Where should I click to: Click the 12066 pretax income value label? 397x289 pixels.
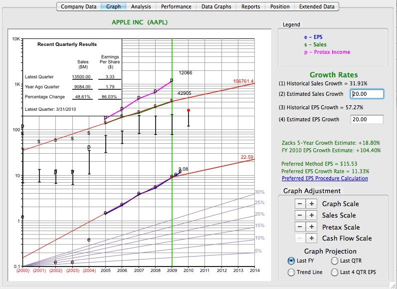point(186,73)
